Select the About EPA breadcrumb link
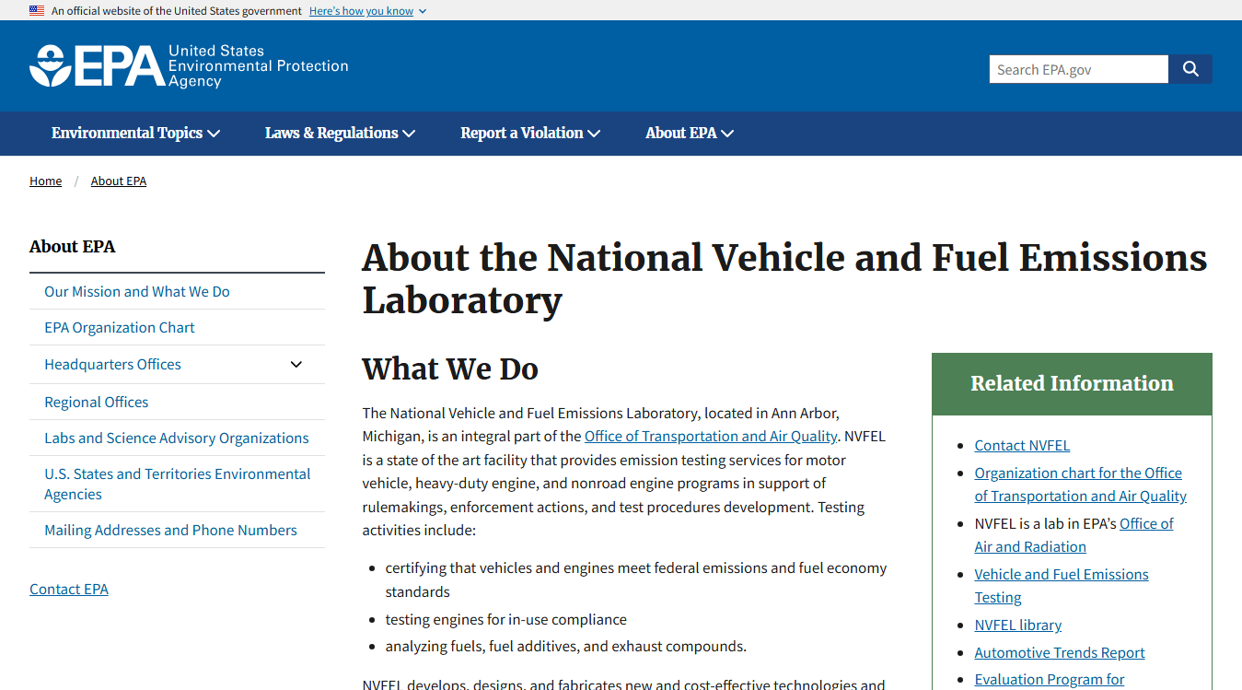The width and height of the screenshot is (1242, 690). coord(119,181)
